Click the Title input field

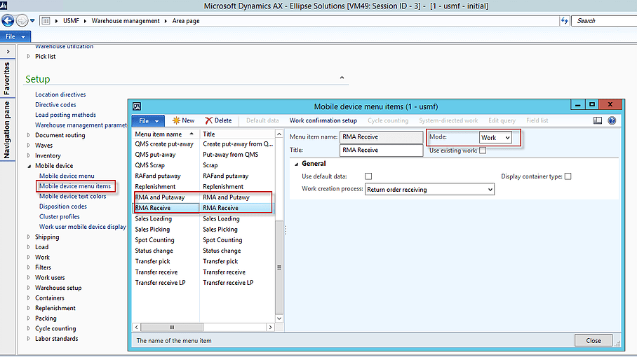[x=381, y=150]
